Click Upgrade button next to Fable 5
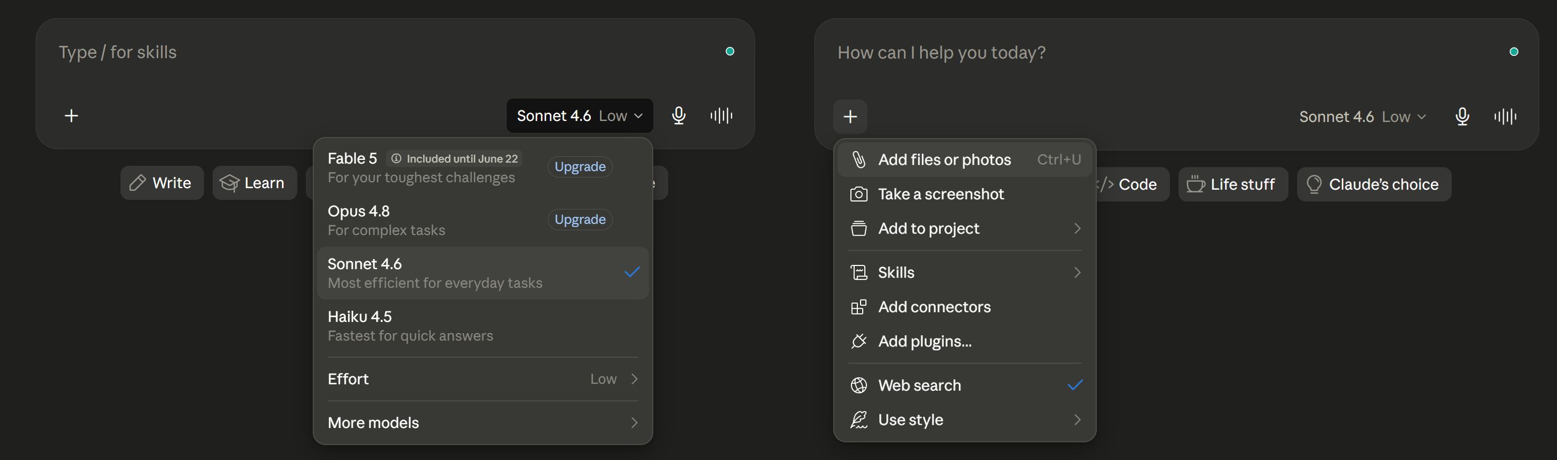 580,167
